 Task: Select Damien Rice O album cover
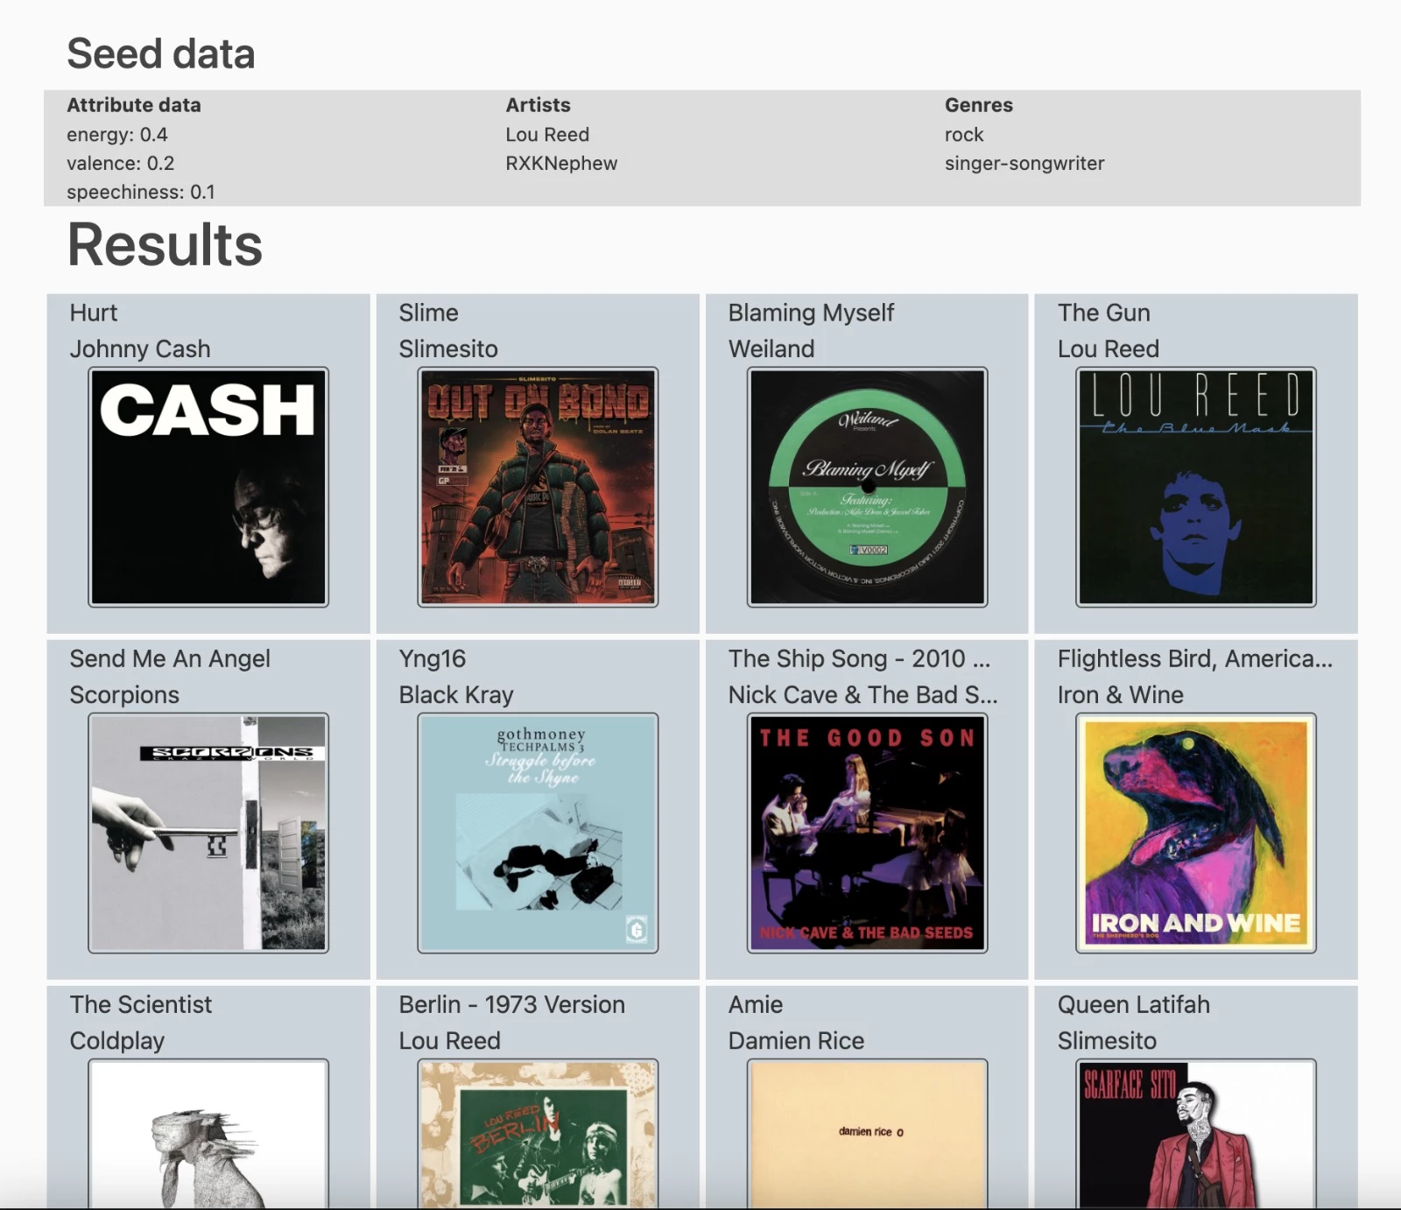pyautogui.click(x=867, y=1133)
